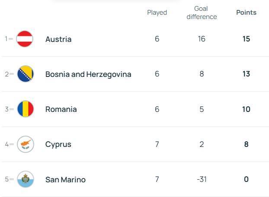
Task: Click Romania's goal difference value 5
Action: click(x=202, y=109)
